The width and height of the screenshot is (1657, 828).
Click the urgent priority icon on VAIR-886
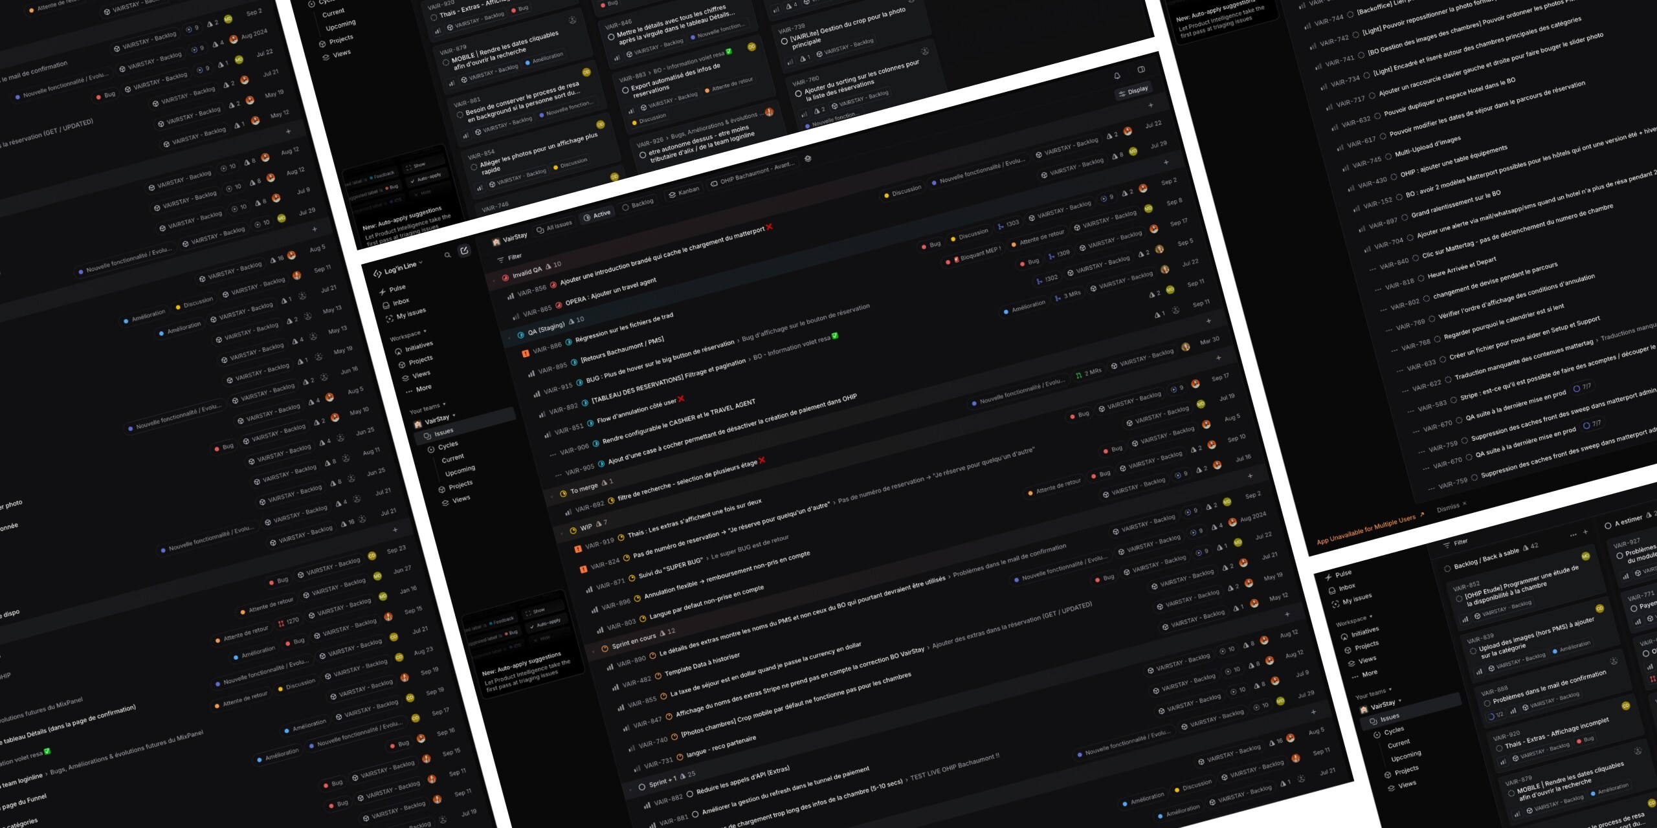(526, 353)
